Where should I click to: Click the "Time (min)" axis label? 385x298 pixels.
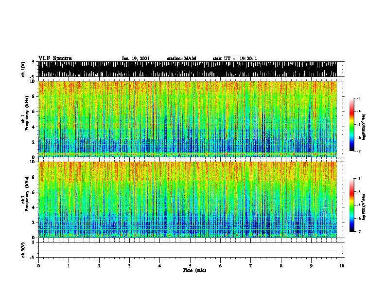(x=194, y=270)
